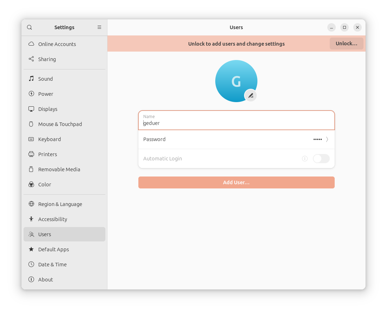Select Printers label in sidebar
Image resolution: width=387 pixels, height=313 pixels.
[48, 154]
